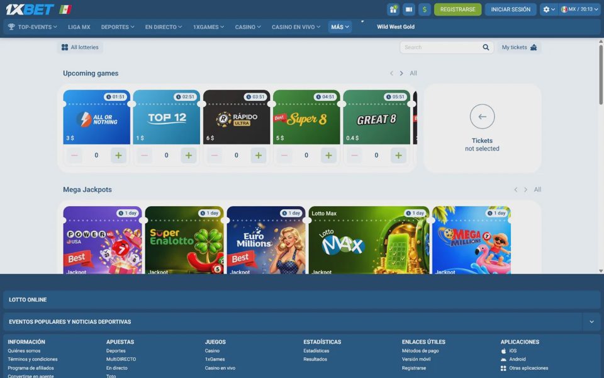This screenshot has height=378, width=604.
Task: Click the green dollar payment icon
Action: [x=425, y=9]
